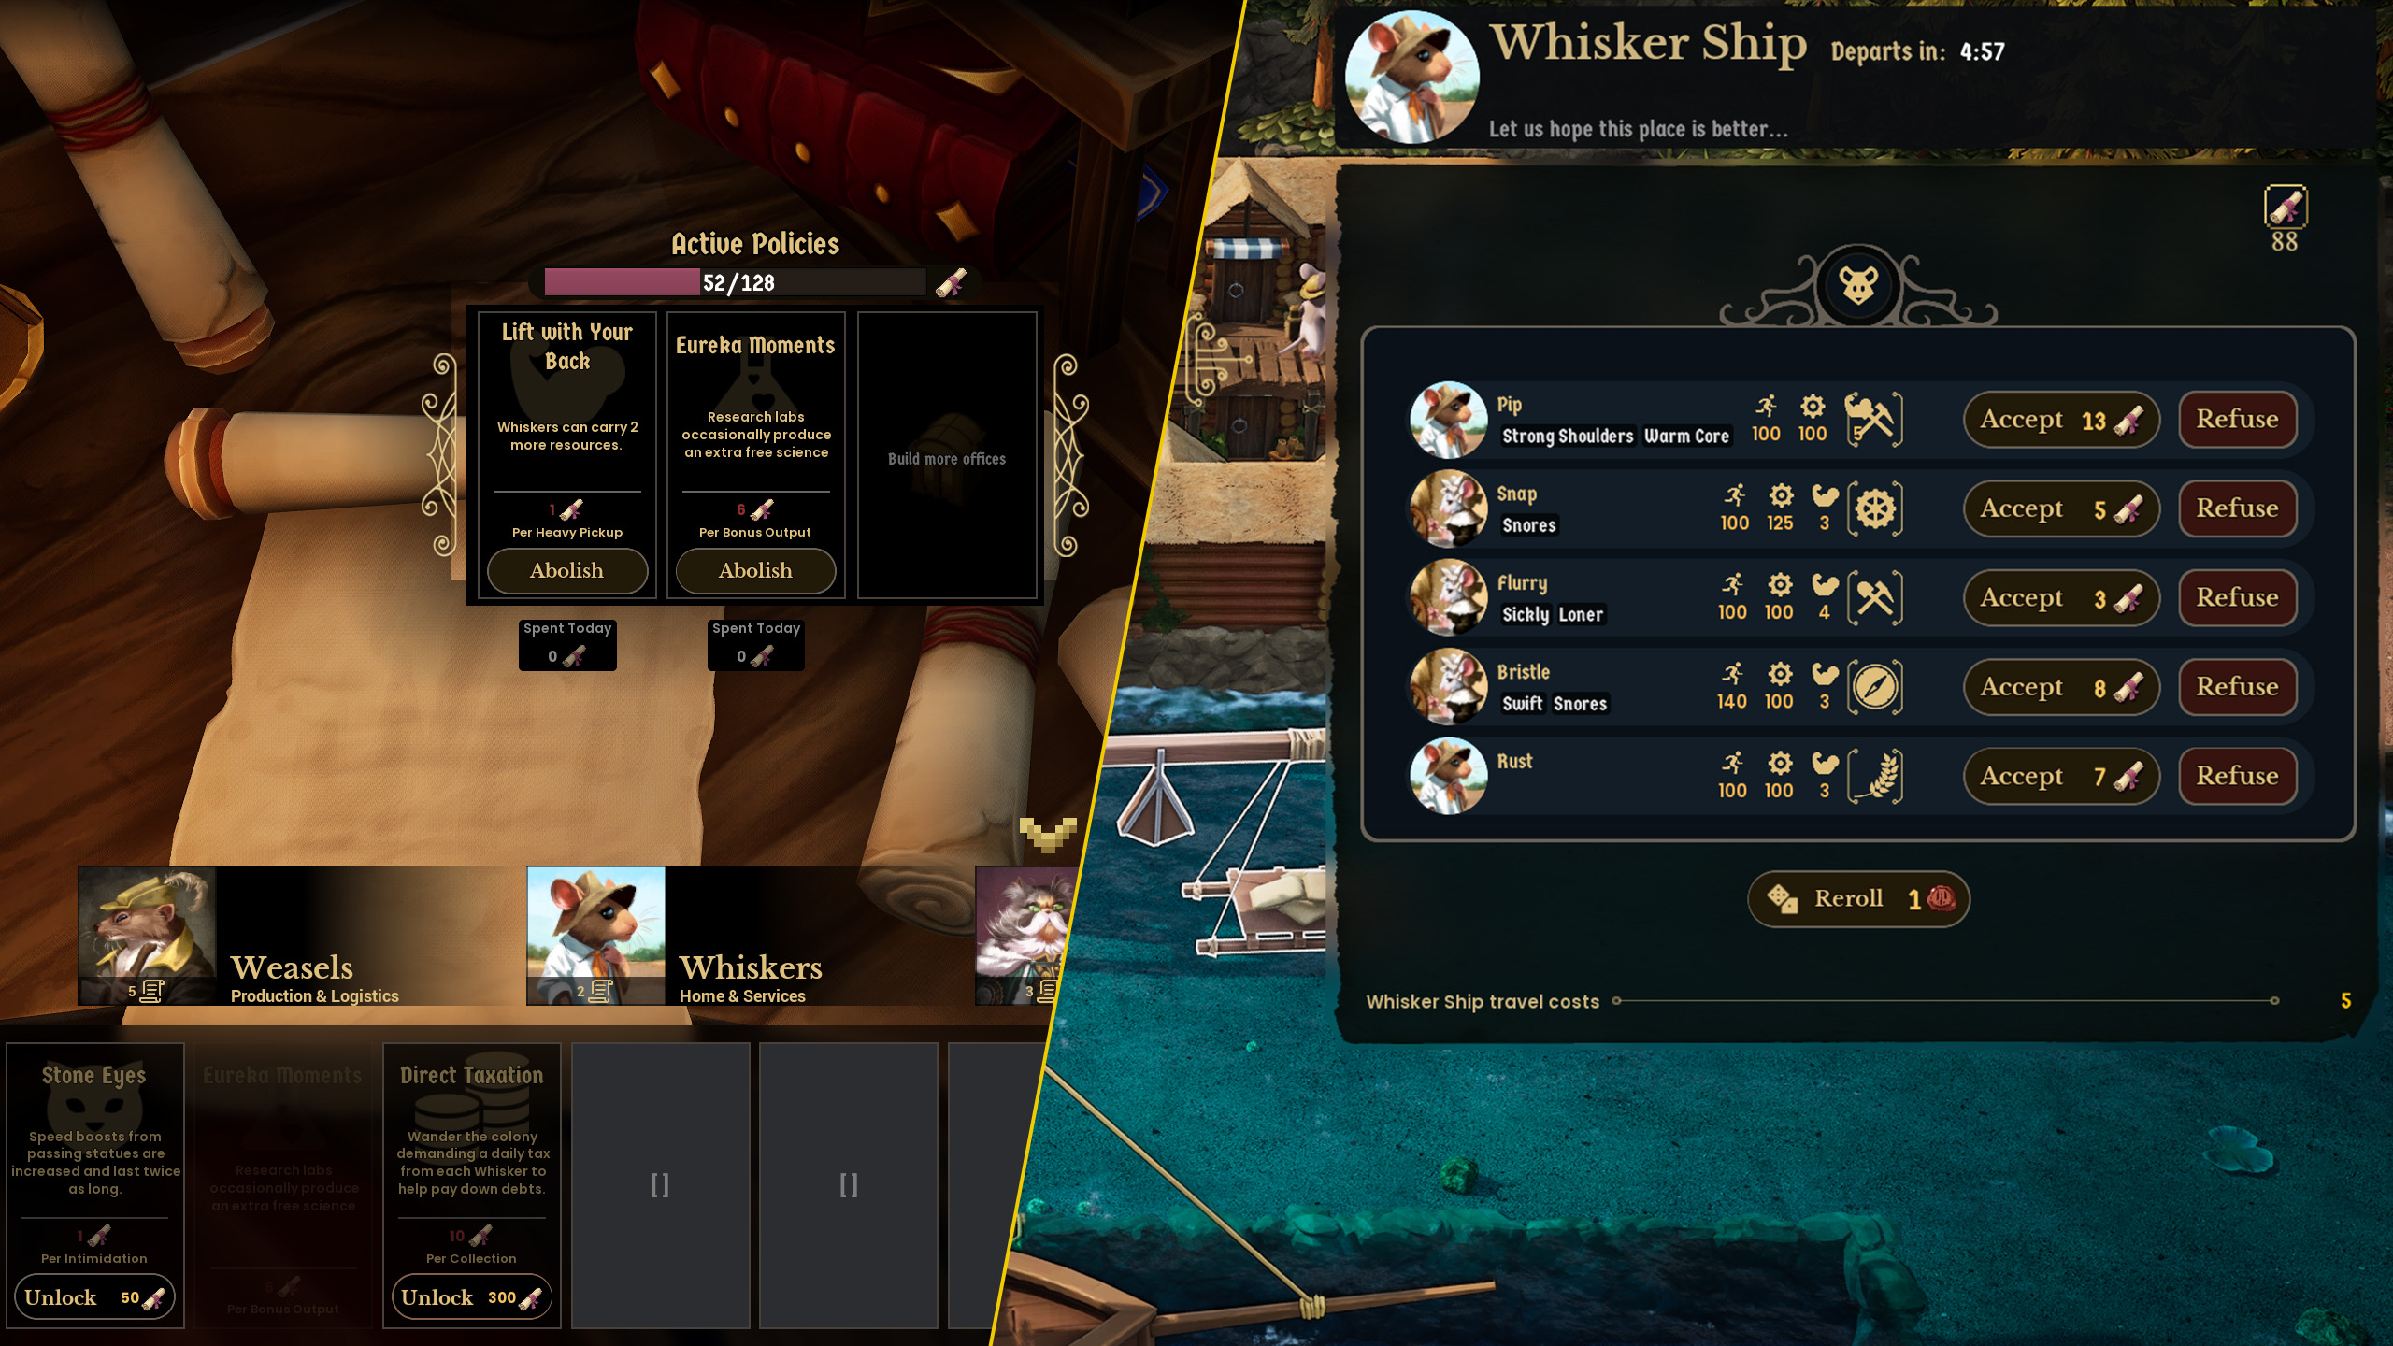Screen dimensions: 2393x1346
Task: Open the Whiskers Home & Services tab
Action: [x=748, y=936]
